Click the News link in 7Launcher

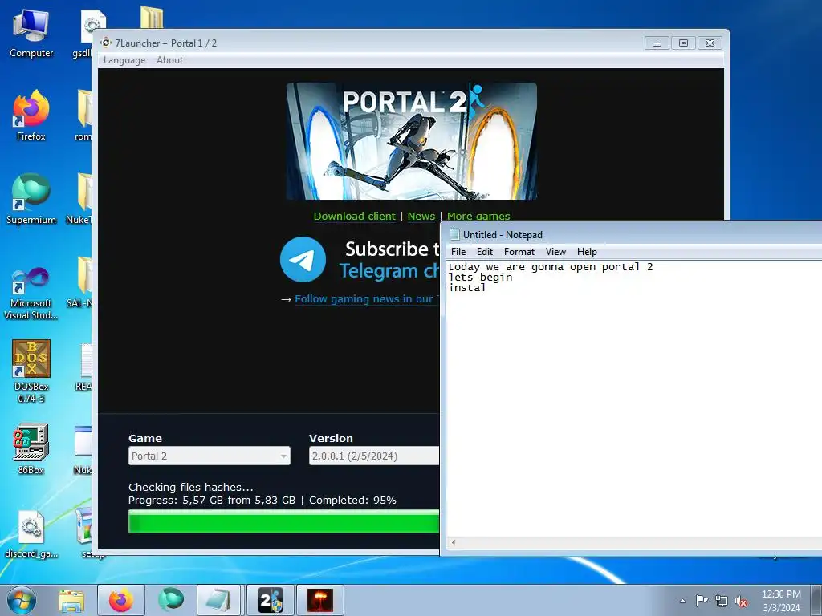click(x=421, y=217)
